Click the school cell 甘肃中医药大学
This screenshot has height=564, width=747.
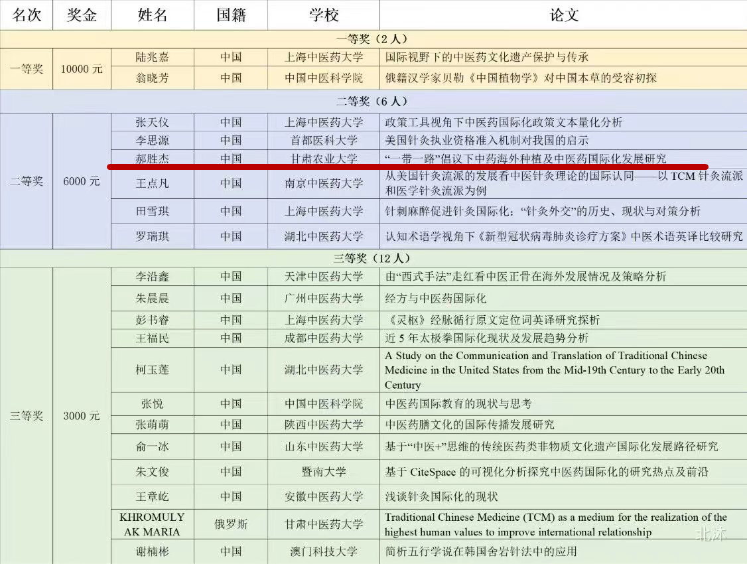[324, 524]
